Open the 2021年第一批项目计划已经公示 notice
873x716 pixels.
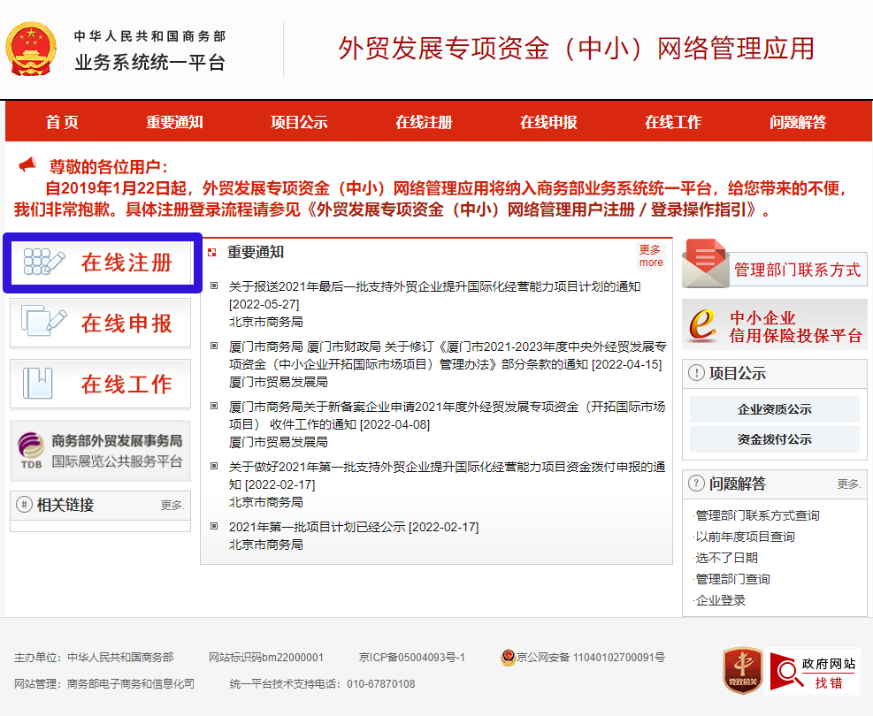[x=354, y=527]
